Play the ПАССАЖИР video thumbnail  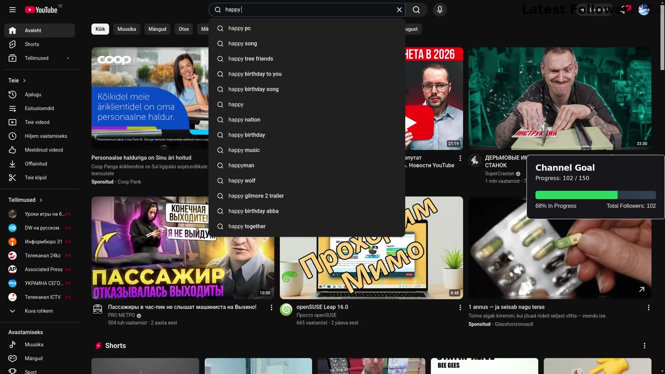[x=183, y=248]
